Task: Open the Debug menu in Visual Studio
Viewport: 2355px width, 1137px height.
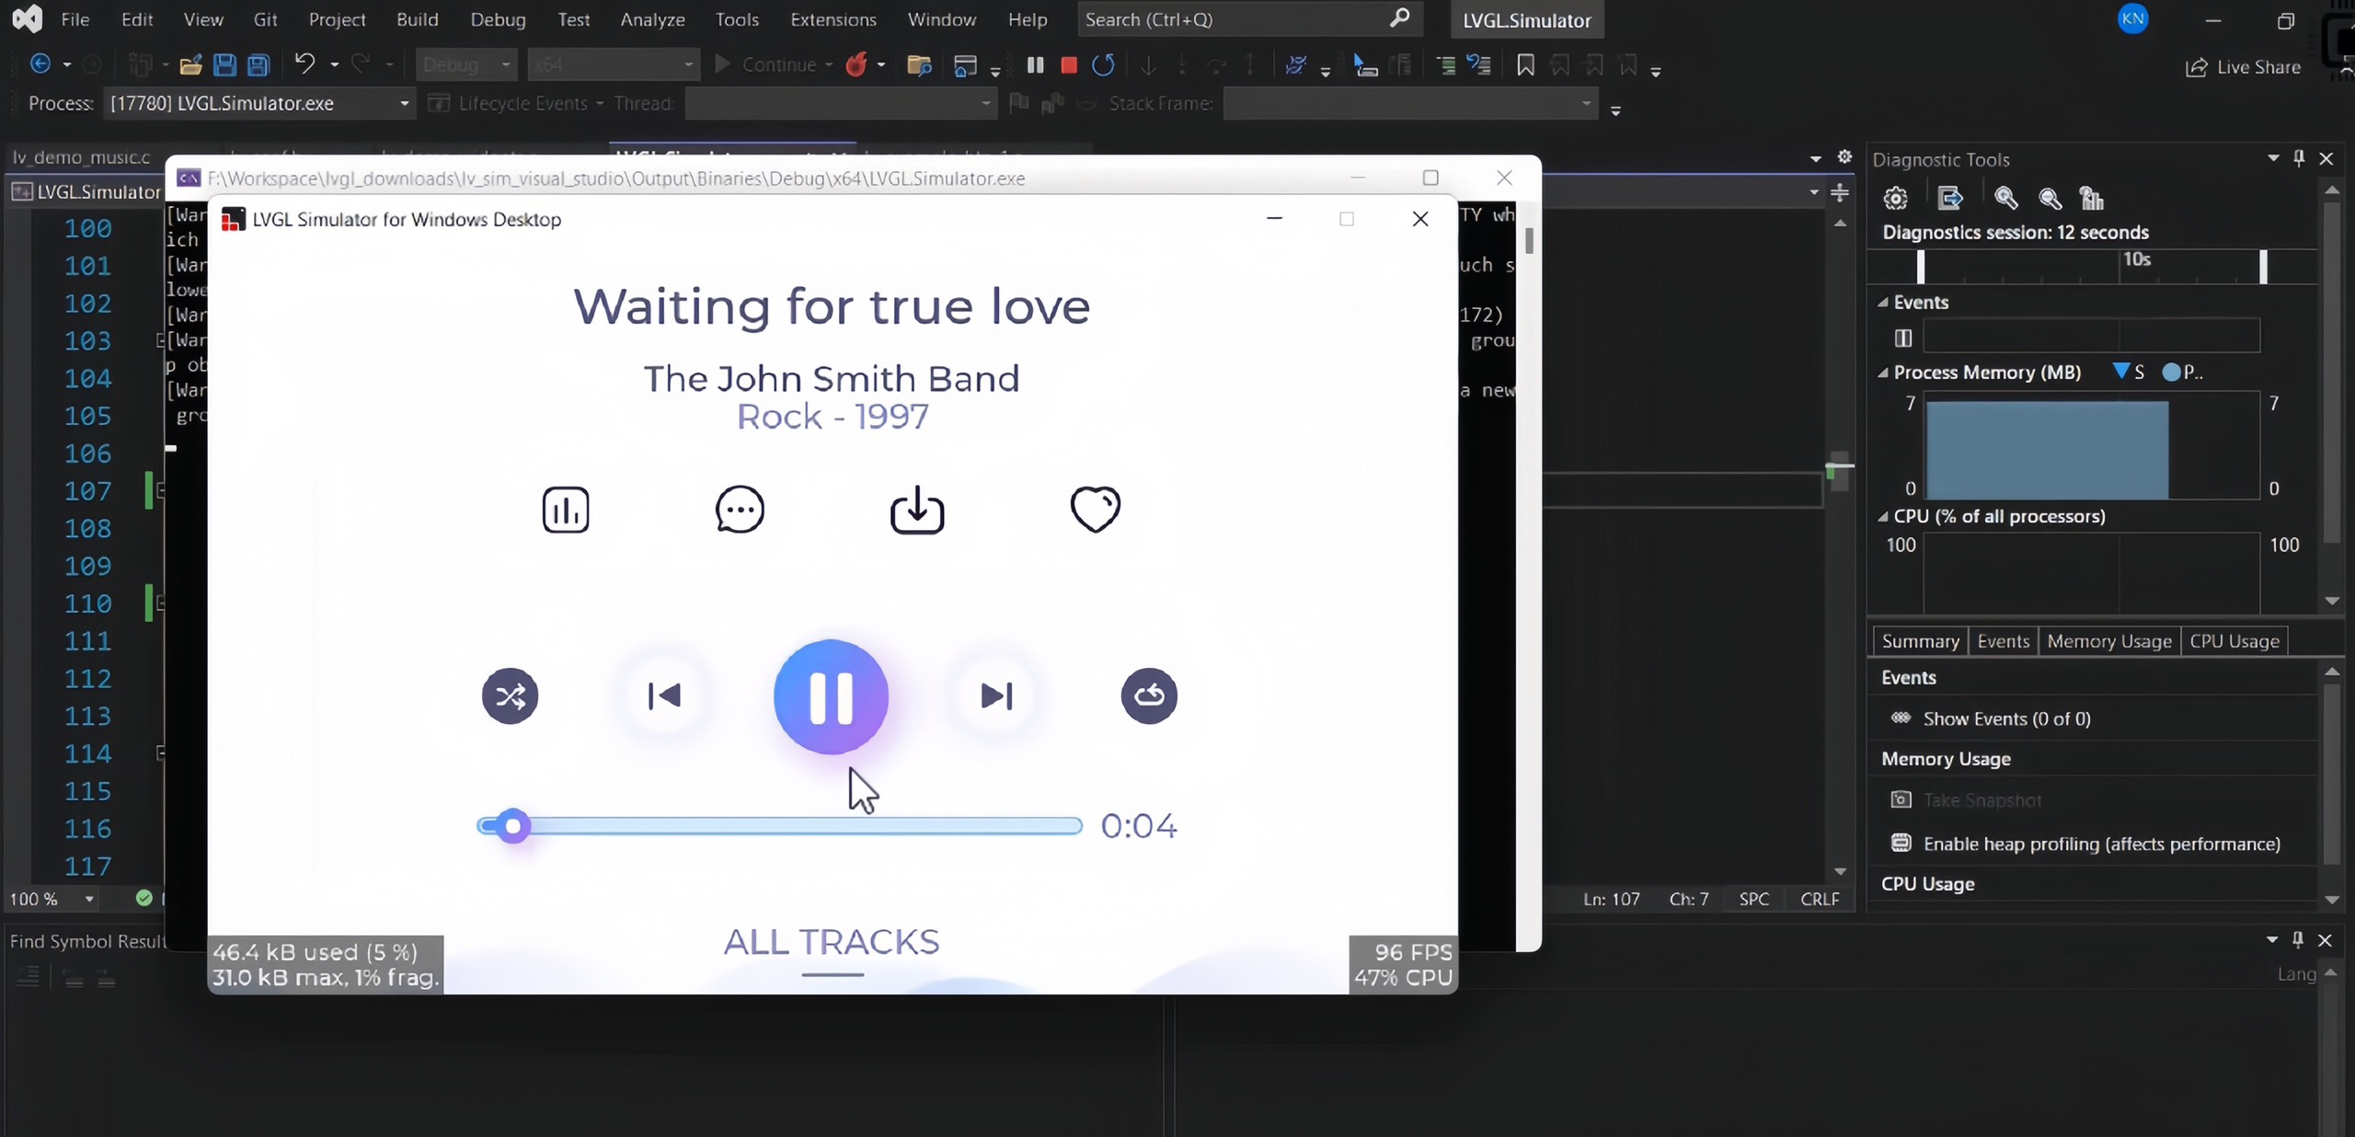Action: pos(499,18)
